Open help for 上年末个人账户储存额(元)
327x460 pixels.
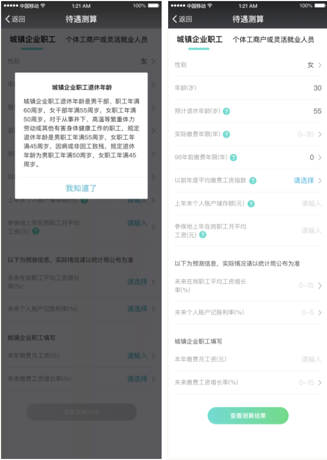(x=251, y=204)
